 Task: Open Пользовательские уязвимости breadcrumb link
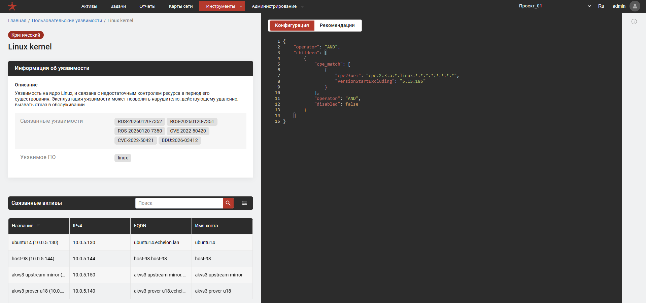click(x=67, y=21)
